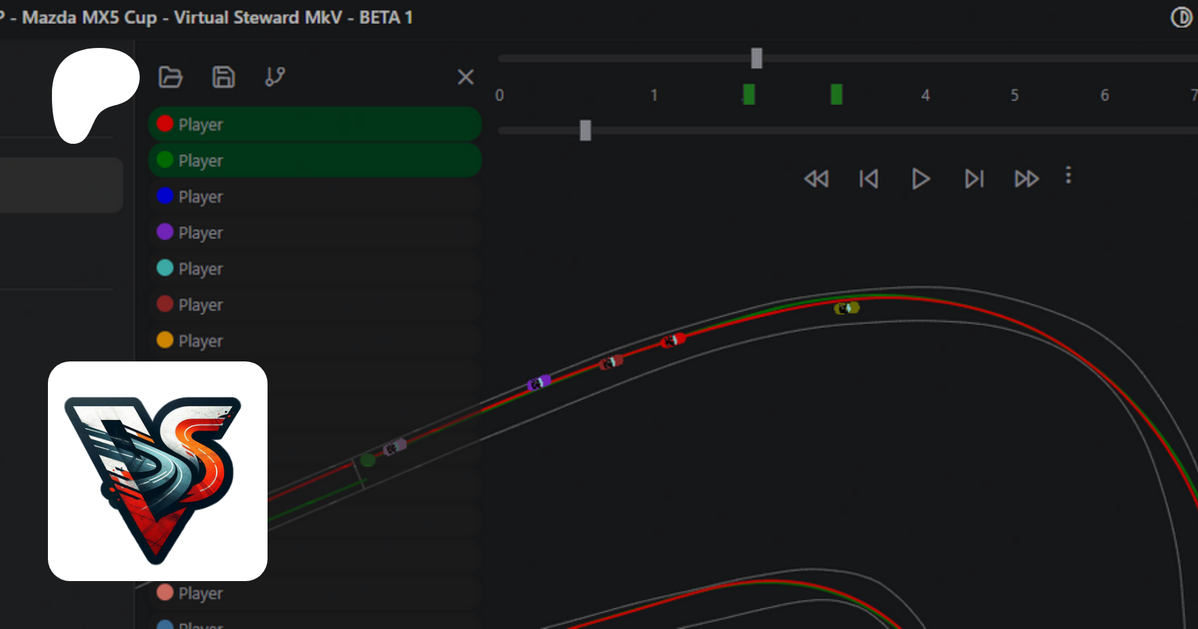Select the orange Player entry
Image resolution: width=1198 pixels, height=629 pixels.
(x=314, y=341)
